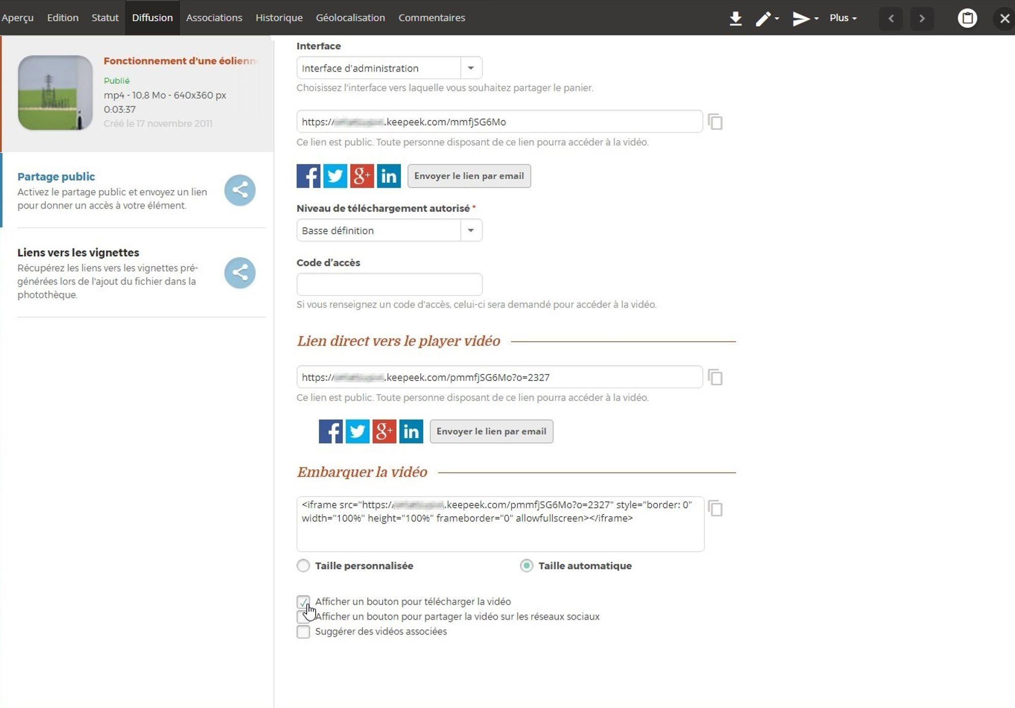
Task: Open the clipboard basket icon
Action: (x=967, y=18)
